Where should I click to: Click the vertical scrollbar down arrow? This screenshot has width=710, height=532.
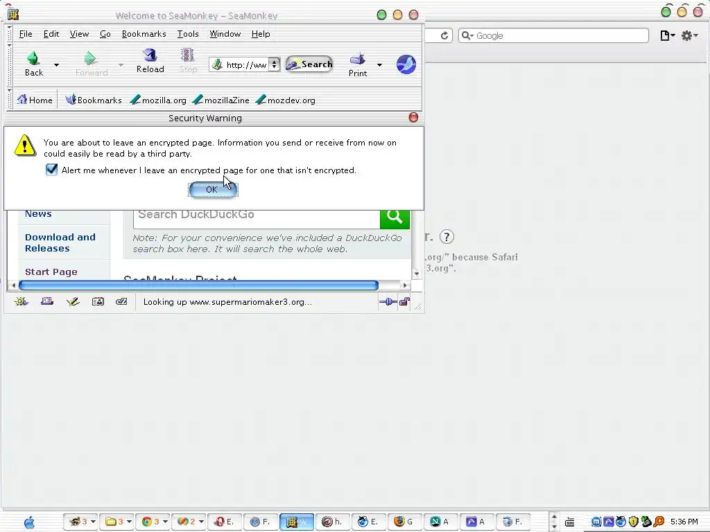(x=417, y=274)
